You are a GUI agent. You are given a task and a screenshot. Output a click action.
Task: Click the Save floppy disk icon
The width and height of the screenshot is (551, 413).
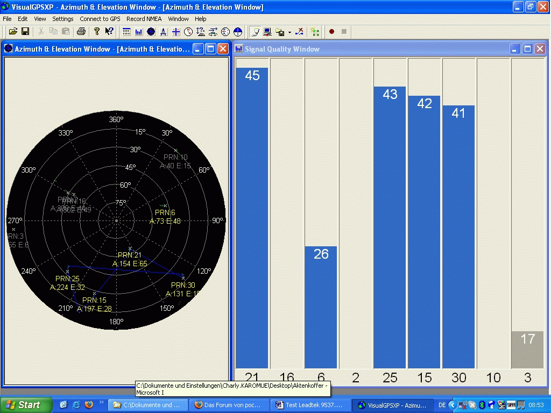[x=25, y=32]
